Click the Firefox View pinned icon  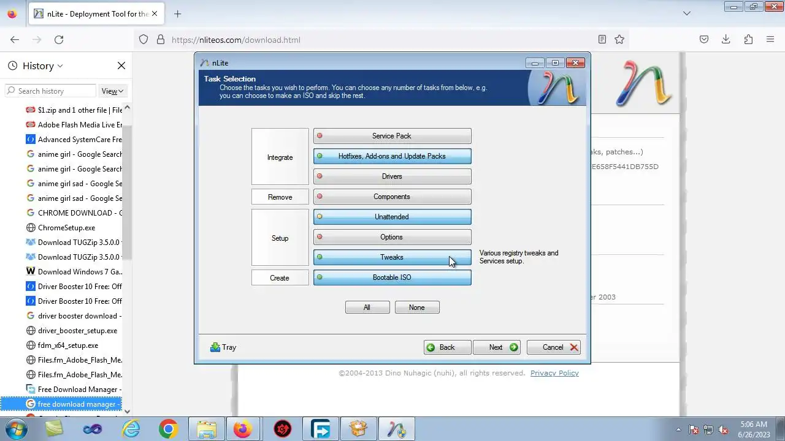(12, 13)
